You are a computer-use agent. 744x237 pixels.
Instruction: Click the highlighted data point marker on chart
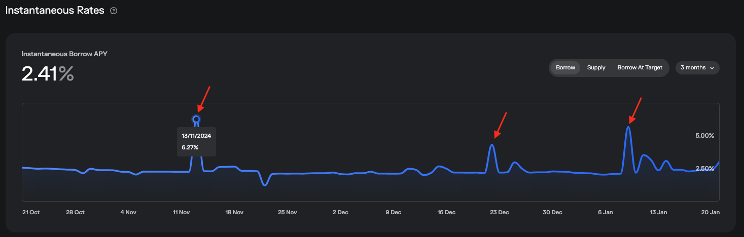[196, 119]
